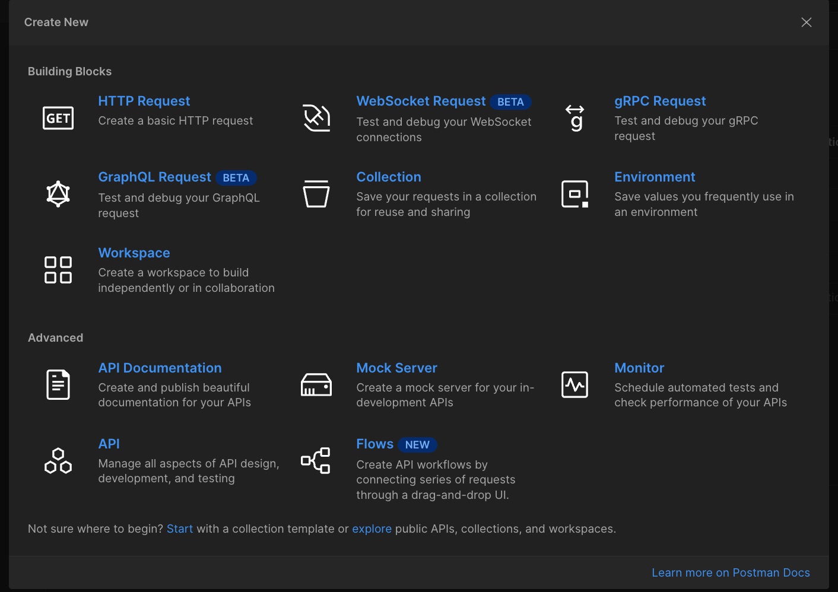838x592 pixels.
Task: Click the BETA badge beside GraphQL Request
Action: (236, 178)
